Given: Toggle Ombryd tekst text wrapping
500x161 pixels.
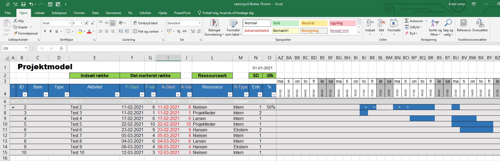Looking at the screenshot, I should (x=145, y=23).
